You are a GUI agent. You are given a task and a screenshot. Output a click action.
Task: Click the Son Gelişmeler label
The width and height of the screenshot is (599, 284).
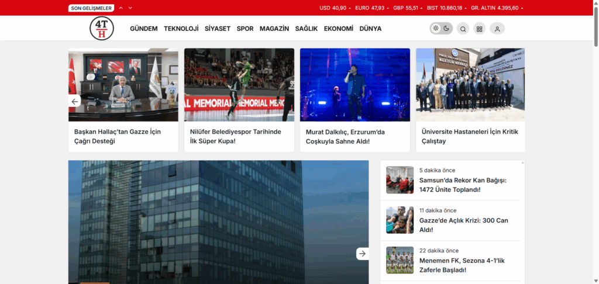[91, 8]
